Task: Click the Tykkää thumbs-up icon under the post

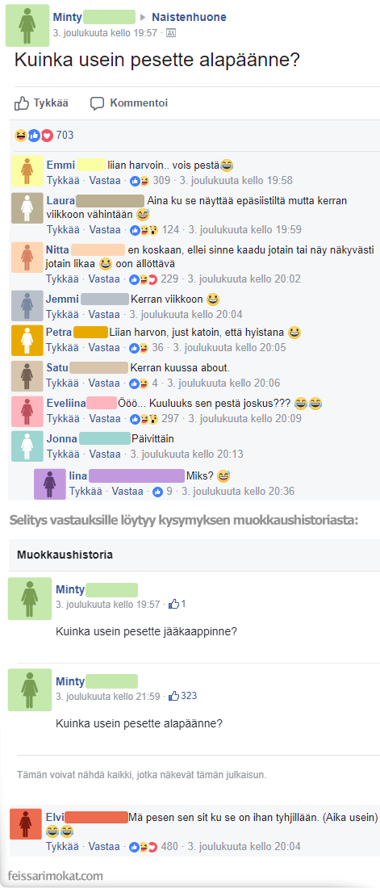Action: click(x=22, y=103)
